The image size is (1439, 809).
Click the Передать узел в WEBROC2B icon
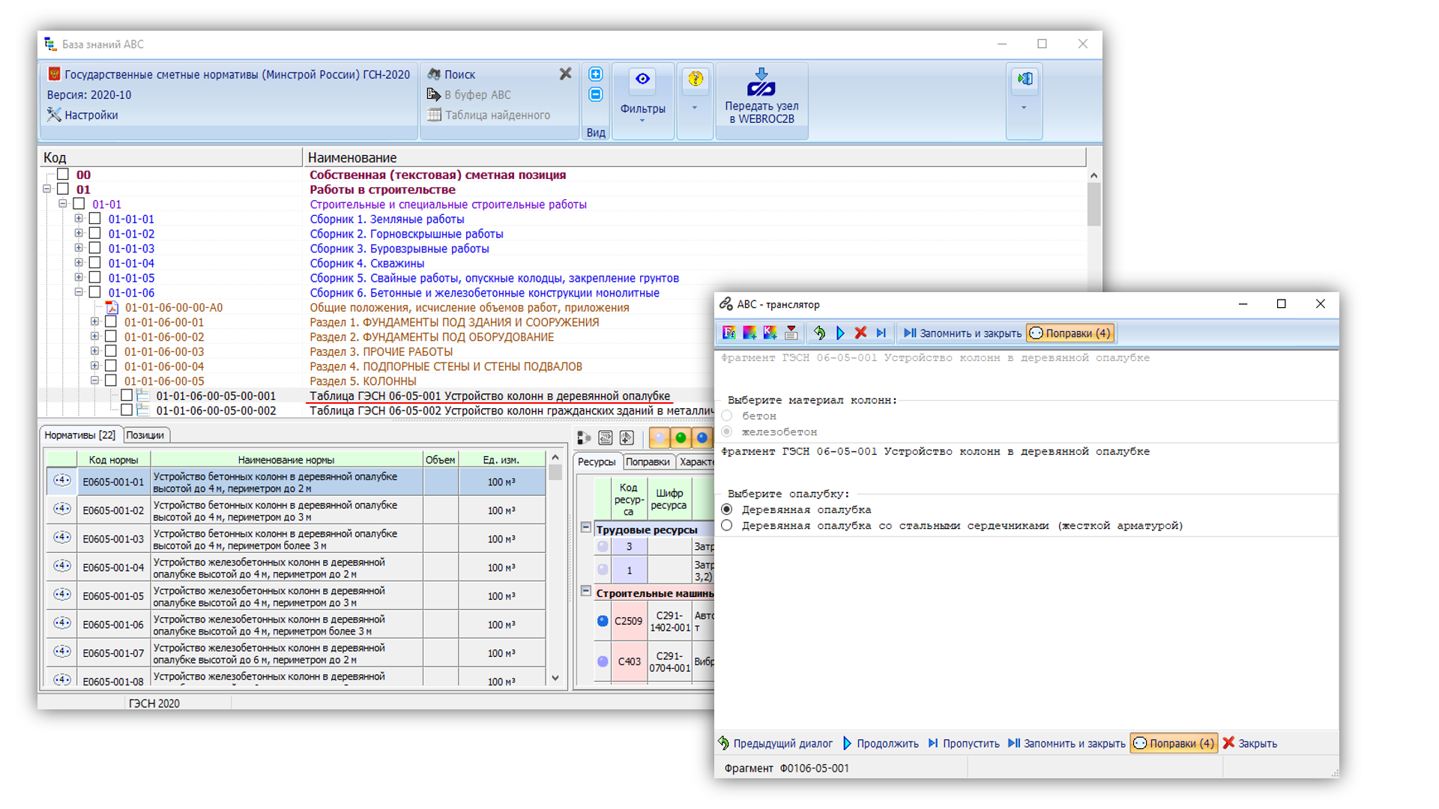pos(761,82)
